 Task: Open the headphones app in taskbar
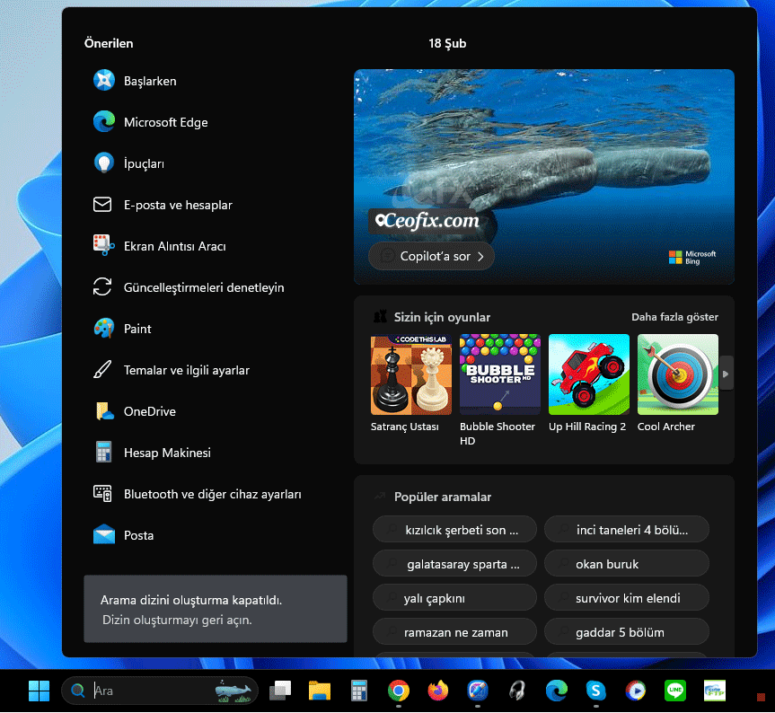[517, 691]
